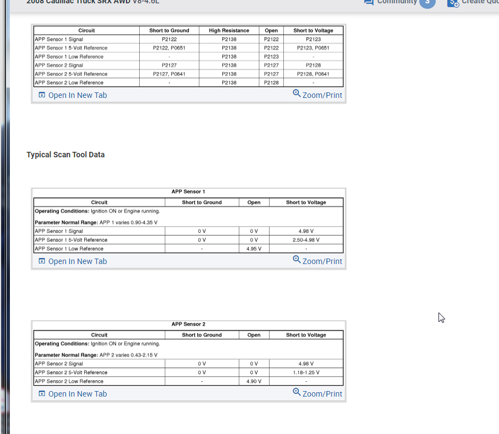
Task: Click the vehicle title 2008 Cadillac Truck SRX
Action: 92,2
